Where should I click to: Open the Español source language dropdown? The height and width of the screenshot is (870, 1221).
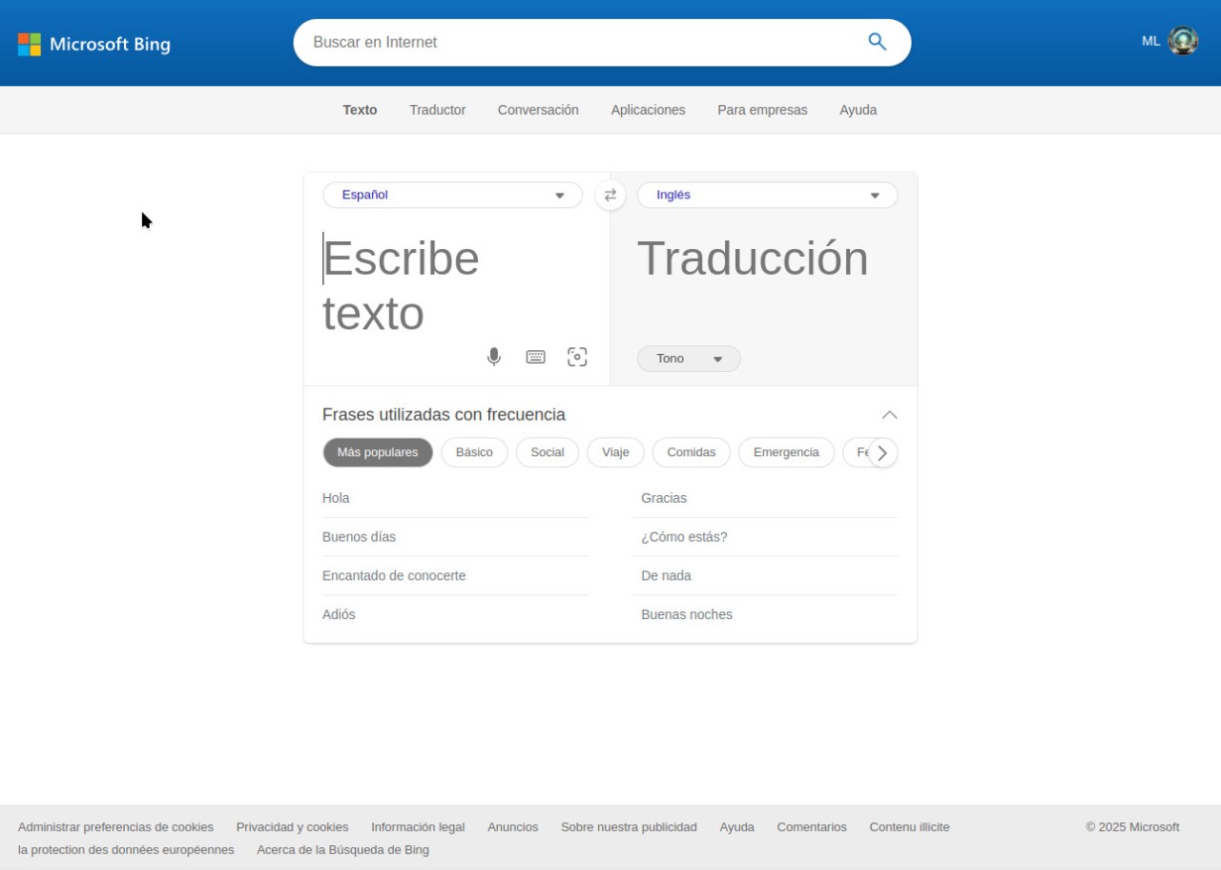452,195
